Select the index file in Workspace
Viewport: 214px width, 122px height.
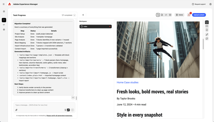[x=96, y=26]
